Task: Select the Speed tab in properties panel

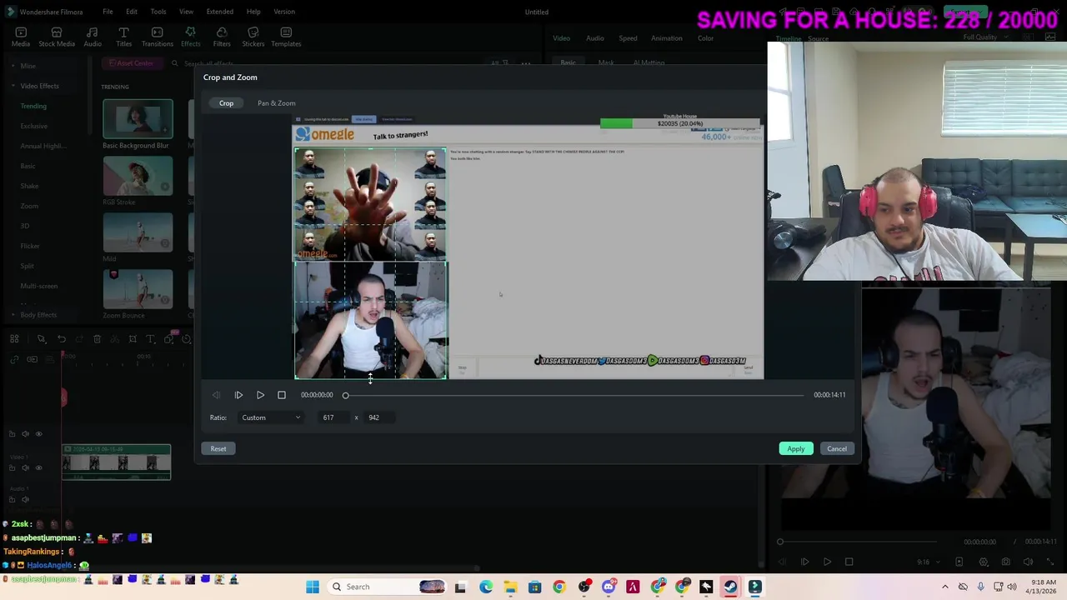Action: [x=628, y=38]
